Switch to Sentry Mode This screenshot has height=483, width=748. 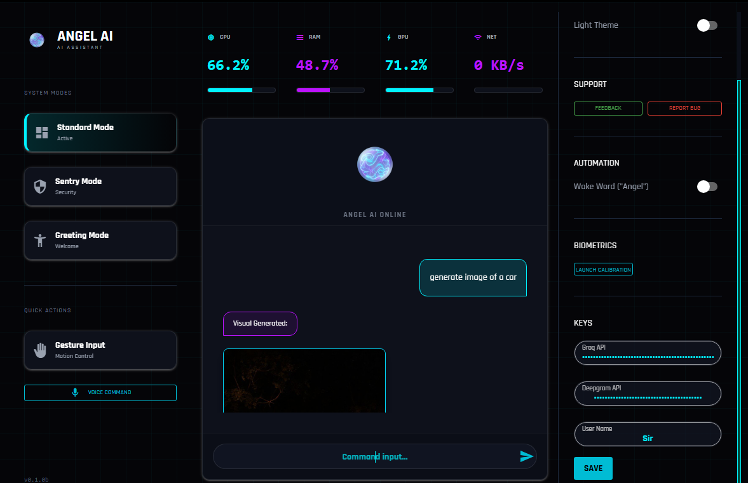100,186
